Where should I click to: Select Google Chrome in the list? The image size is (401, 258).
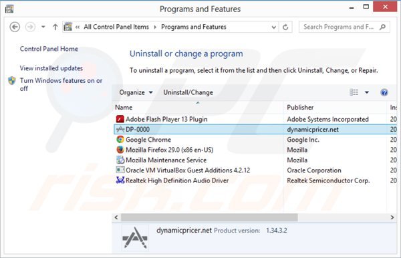[x=255, y=140]
